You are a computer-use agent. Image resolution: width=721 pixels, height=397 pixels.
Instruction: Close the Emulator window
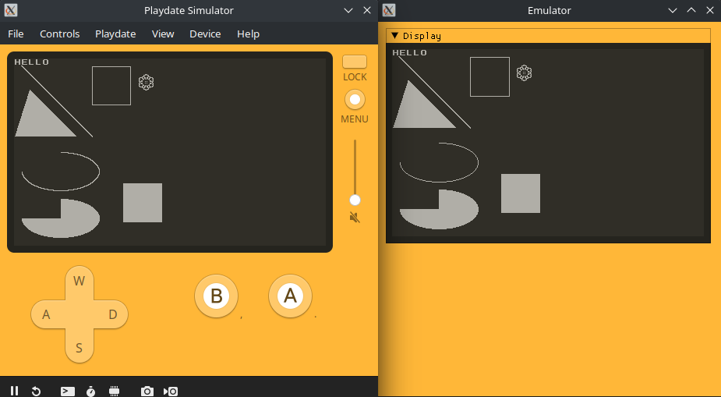(710, 10)
